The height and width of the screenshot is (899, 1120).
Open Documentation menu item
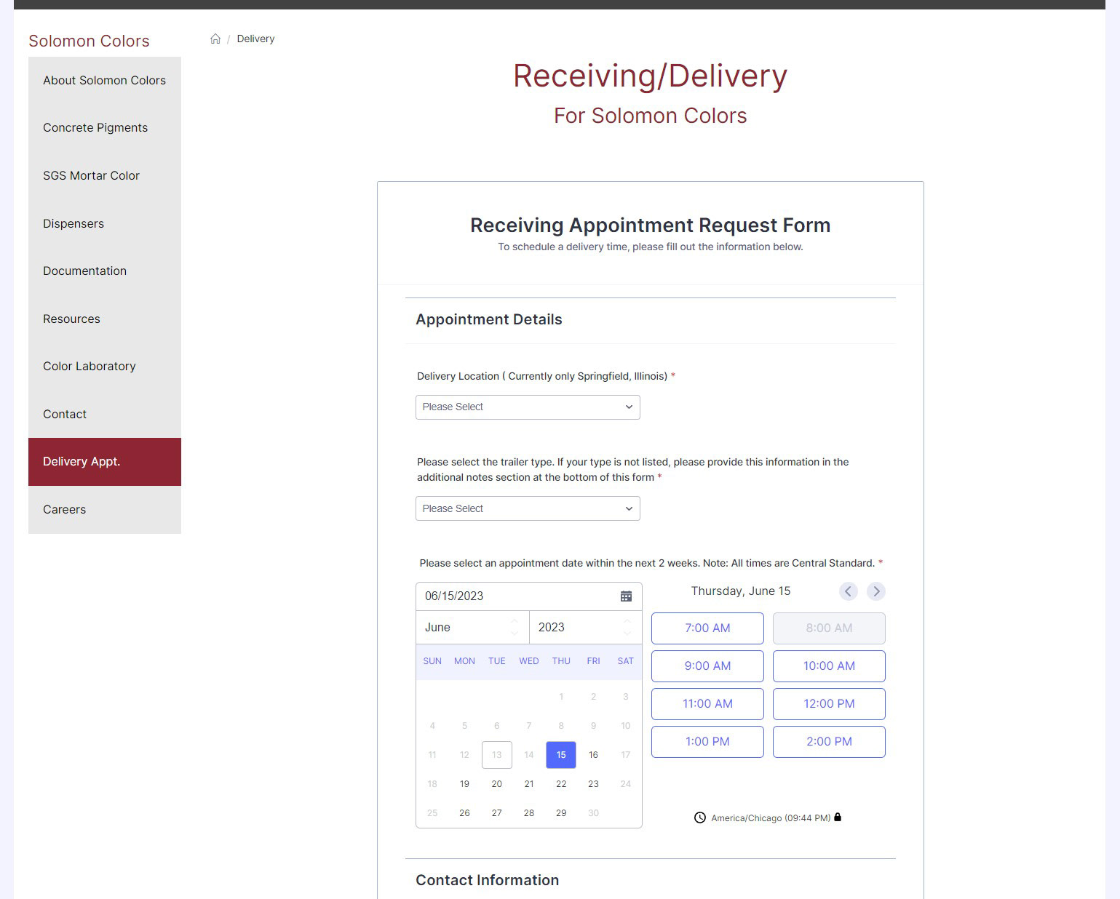pos(105,271)
